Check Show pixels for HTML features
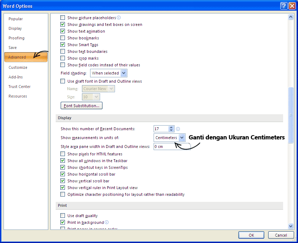 (62, 154)
